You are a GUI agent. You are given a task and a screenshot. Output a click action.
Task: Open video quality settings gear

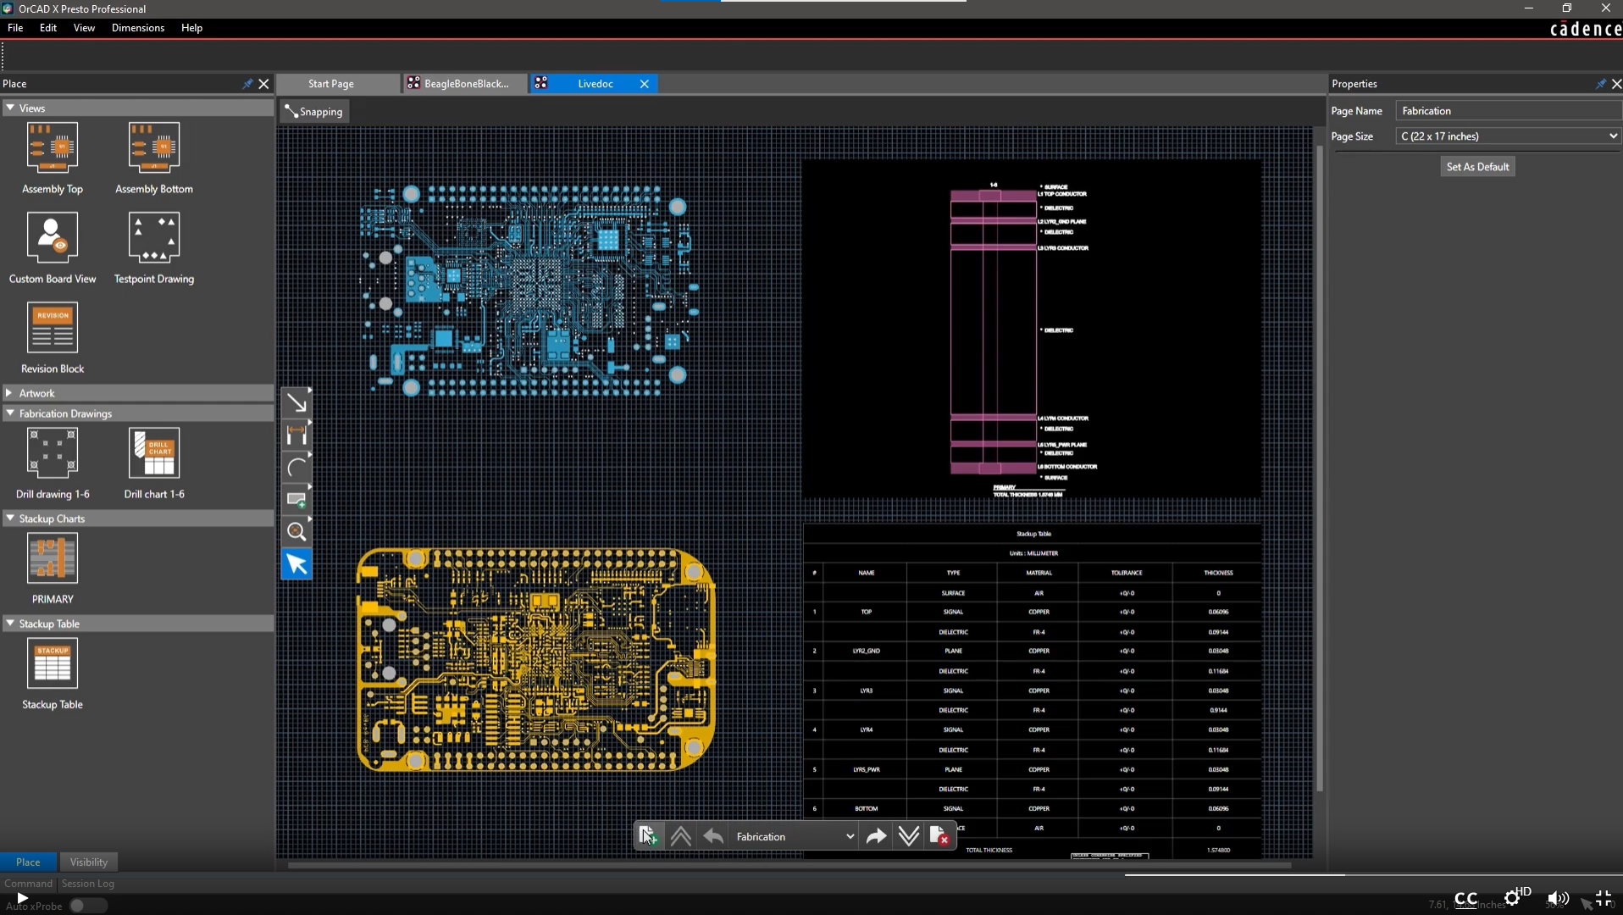(1513, 898)
